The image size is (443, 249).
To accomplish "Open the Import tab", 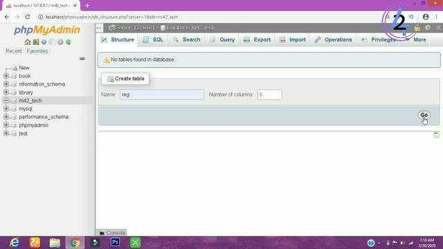I will [292, 40].
